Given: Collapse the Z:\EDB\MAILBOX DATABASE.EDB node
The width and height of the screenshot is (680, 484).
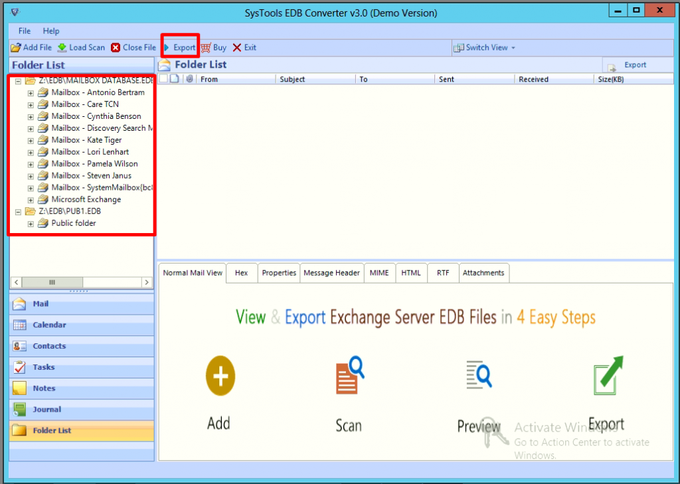Looking at the screenshot, I should [x=18, y=81].
